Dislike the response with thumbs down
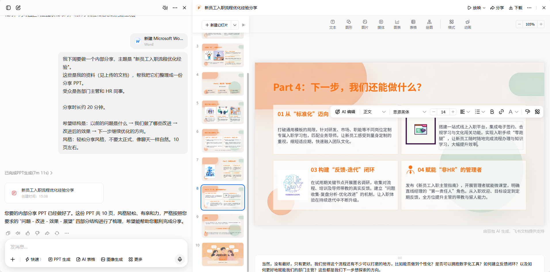The image size is (550, 272). [37, 233]
